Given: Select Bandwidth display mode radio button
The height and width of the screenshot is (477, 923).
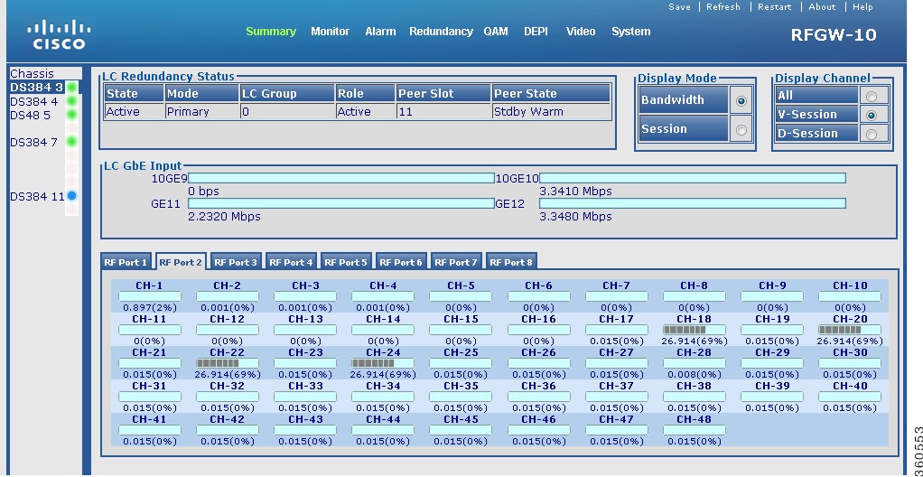Looking at the screenshot, I should (x=741, y=100).
